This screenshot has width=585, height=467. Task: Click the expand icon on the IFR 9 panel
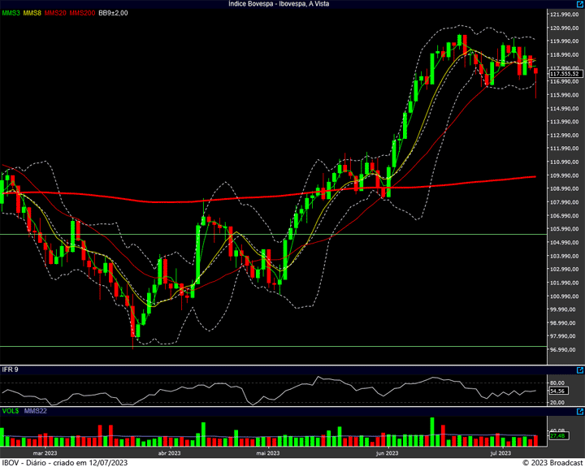coord(578,369)
